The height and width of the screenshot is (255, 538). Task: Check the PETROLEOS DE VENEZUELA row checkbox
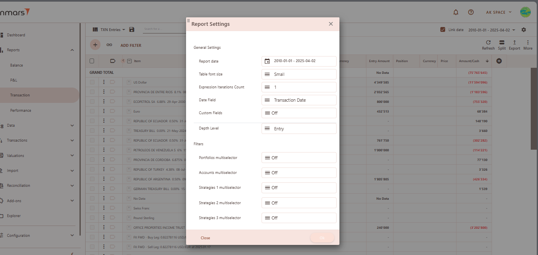point(92,150)
